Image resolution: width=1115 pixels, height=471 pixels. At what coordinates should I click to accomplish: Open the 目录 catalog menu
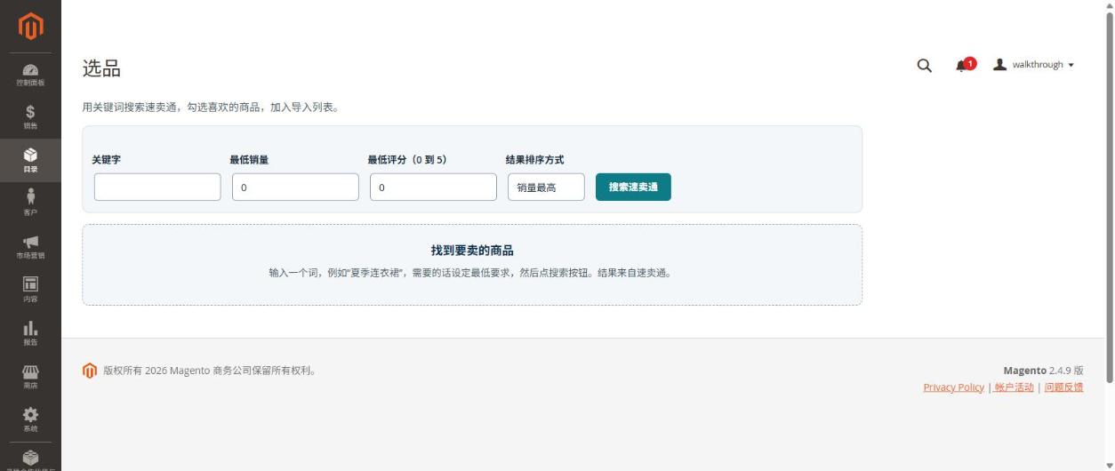point(30,160)
